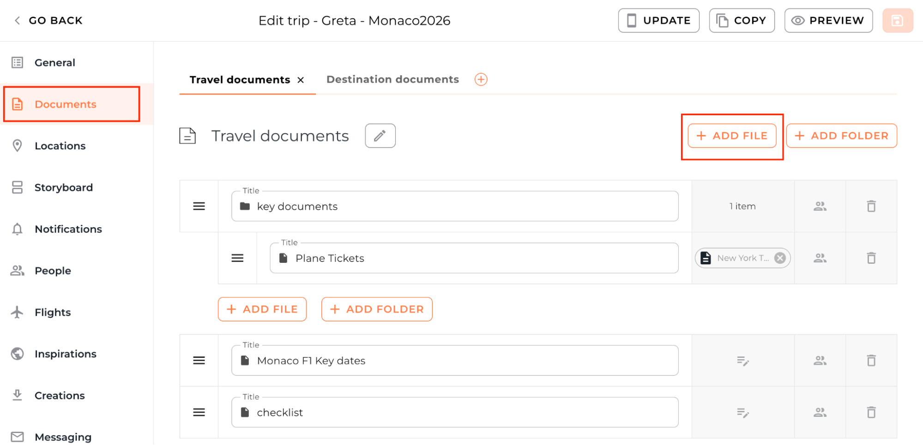This screenshot has height=445, width=923.
Task: Edit the Travel documents title pencil icon
Action: point(380,136)
